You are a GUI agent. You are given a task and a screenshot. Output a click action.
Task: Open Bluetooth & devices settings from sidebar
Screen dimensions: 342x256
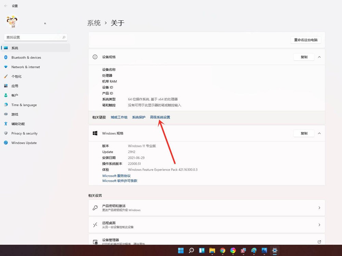coord(26,57)
